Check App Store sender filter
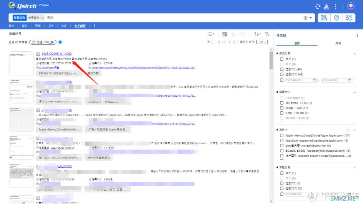The width and height of the screenshot is (363, 205). coord(282,141)
